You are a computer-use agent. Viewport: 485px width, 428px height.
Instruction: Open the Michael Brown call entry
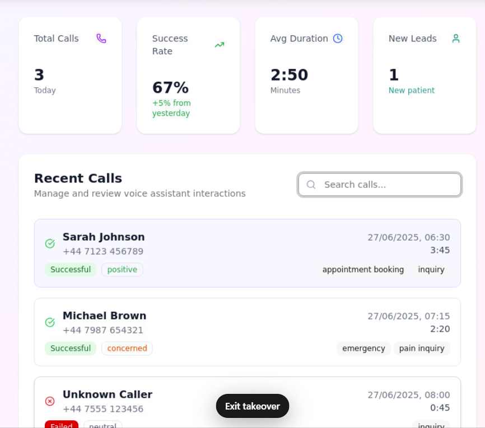click(x=104, y=316)
